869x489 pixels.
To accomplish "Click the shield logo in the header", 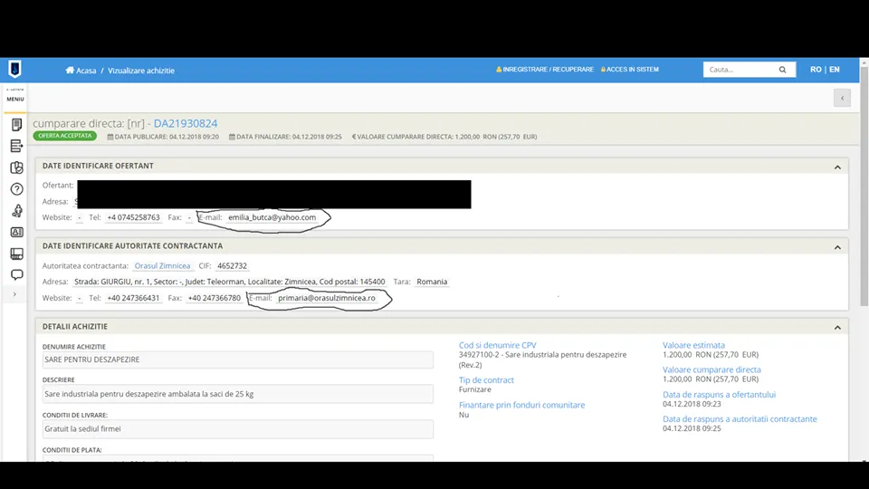I will click(15, 70).
